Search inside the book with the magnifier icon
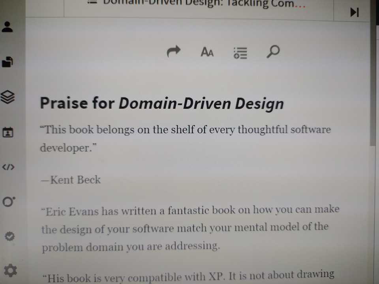The height and width of the screenshot is (284, 379). coord(273,52)
